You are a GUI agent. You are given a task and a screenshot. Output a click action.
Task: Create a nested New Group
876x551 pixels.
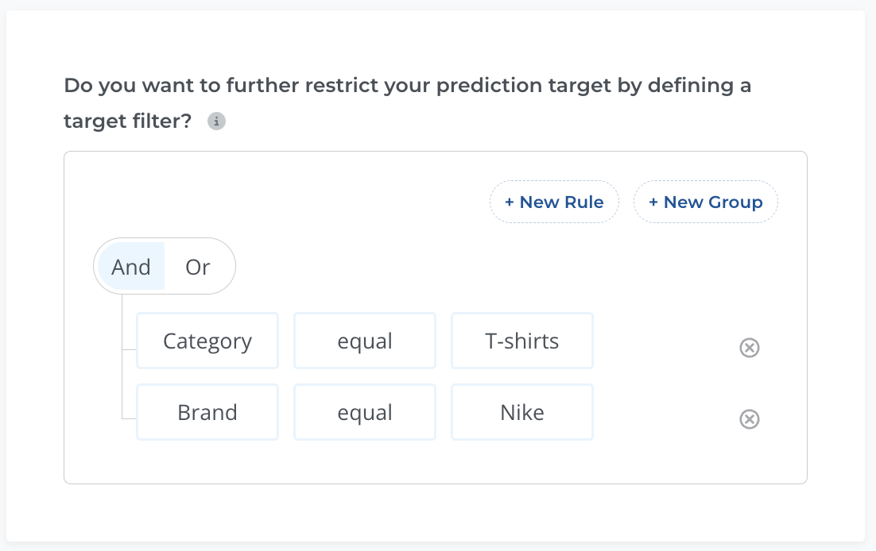pos(706,202)
